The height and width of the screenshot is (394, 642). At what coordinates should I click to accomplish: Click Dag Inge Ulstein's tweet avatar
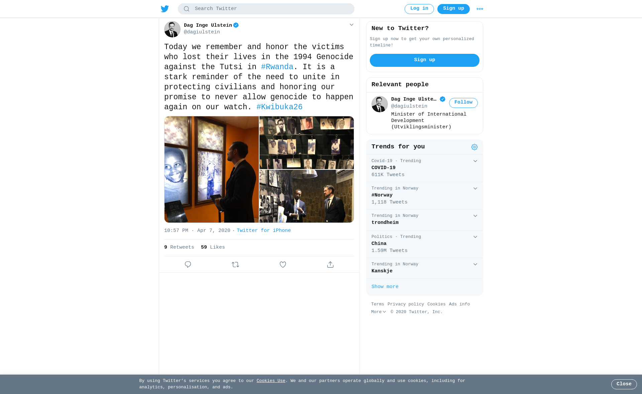click(172, 29)
